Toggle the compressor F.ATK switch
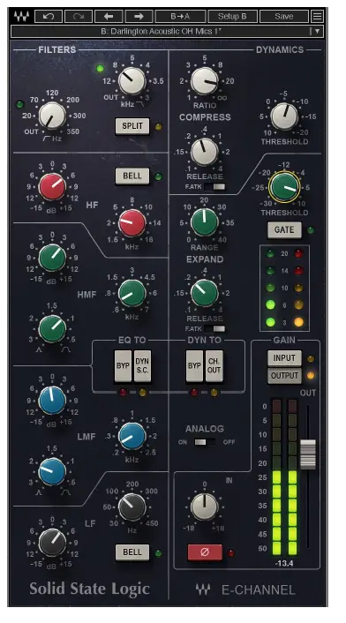Viewport: 346px width, 623px height. pyautogui.click(x=214, y=186)
